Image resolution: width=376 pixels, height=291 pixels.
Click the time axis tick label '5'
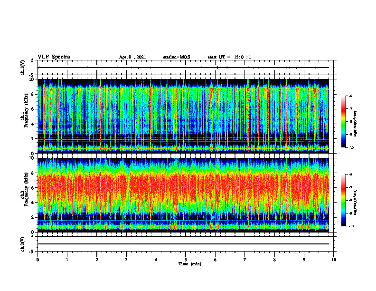pos(186,260)
